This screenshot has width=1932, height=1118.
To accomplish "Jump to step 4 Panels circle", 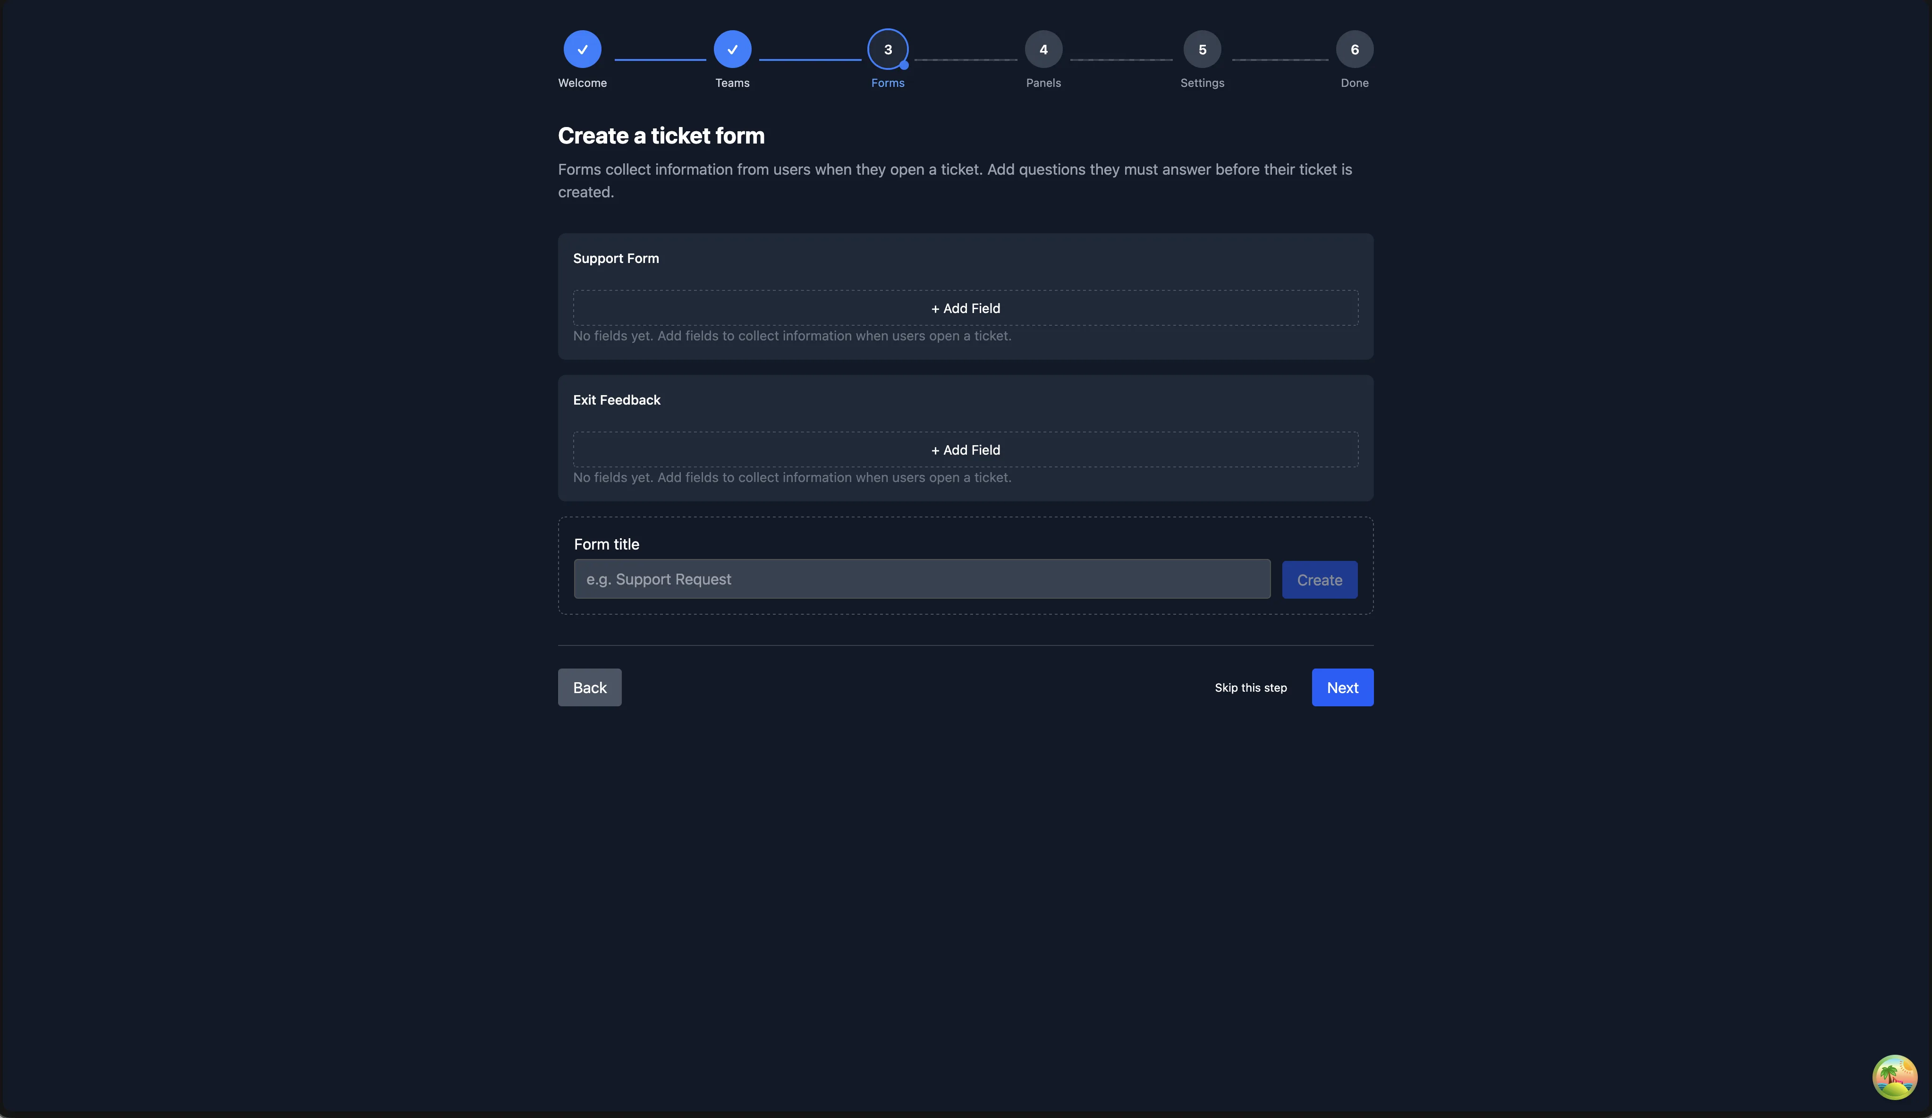I will coord(1043,49).
